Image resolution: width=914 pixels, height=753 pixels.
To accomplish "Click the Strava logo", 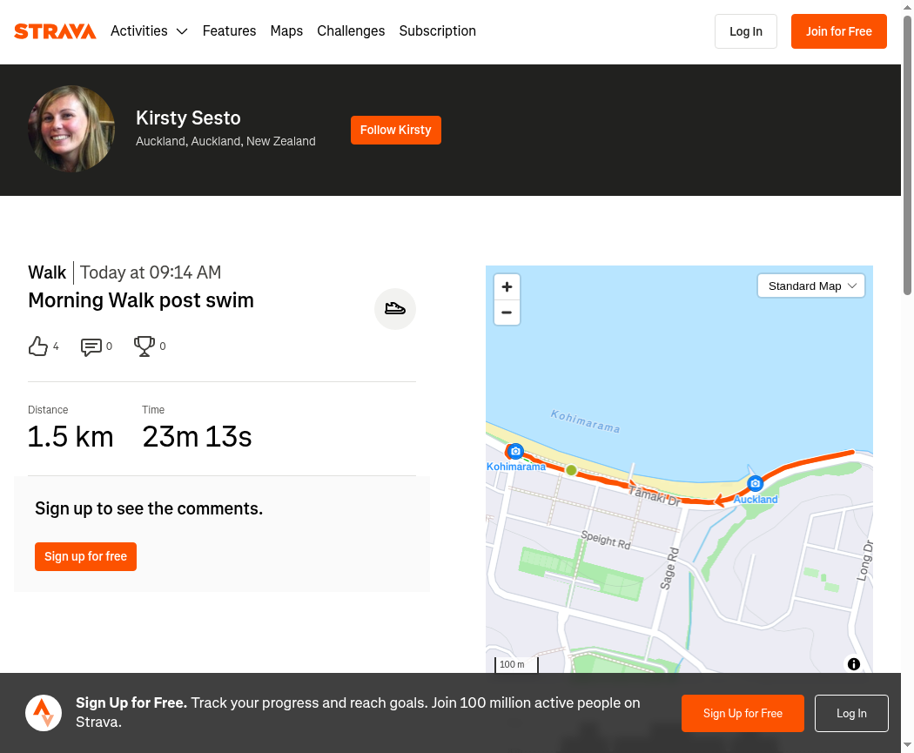I will [55, 31].
